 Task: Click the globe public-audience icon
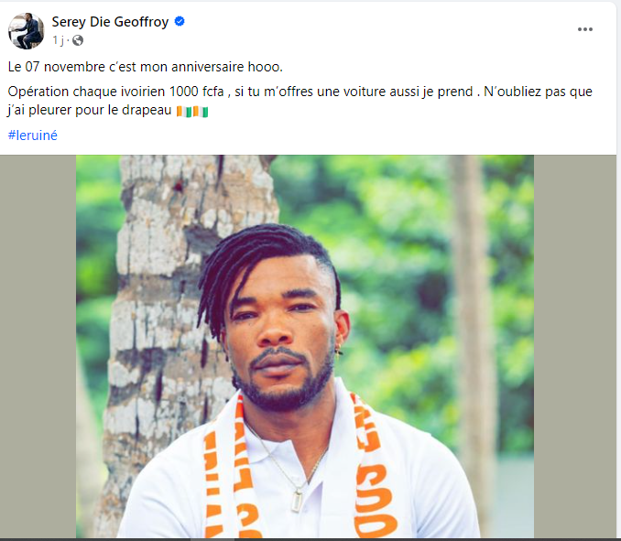[x=78, y=40]
